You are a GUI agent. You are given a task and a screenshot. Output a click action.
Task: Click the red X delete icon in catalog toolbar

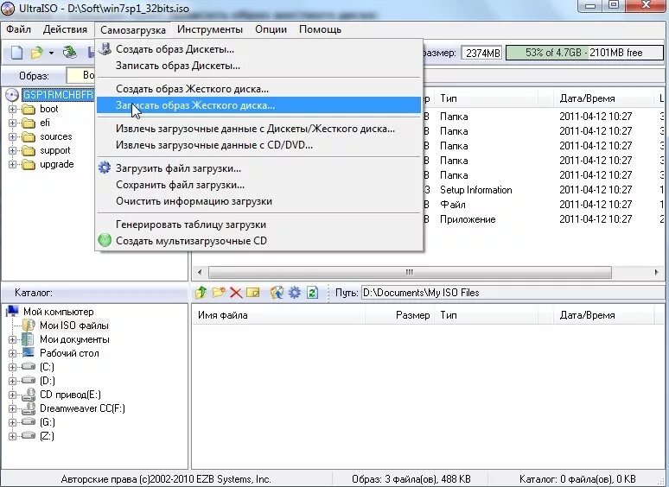235,292
